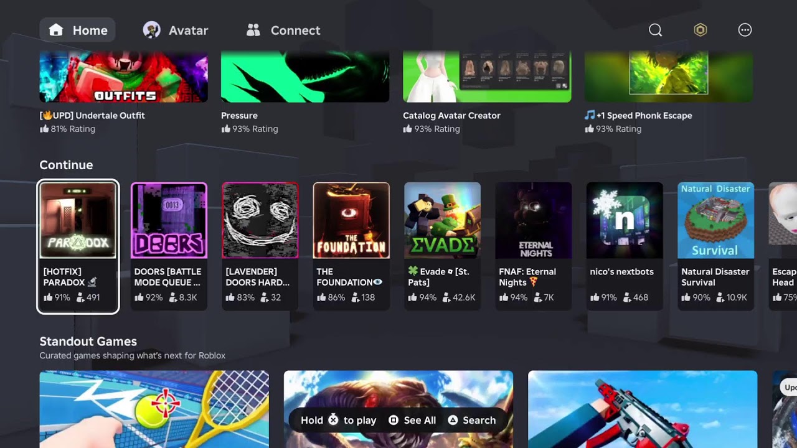Select the Evade St. Pats thumbnail
The width and height of the screenshot is (797, 448).
pyautogui.click(x=442, y=220)
